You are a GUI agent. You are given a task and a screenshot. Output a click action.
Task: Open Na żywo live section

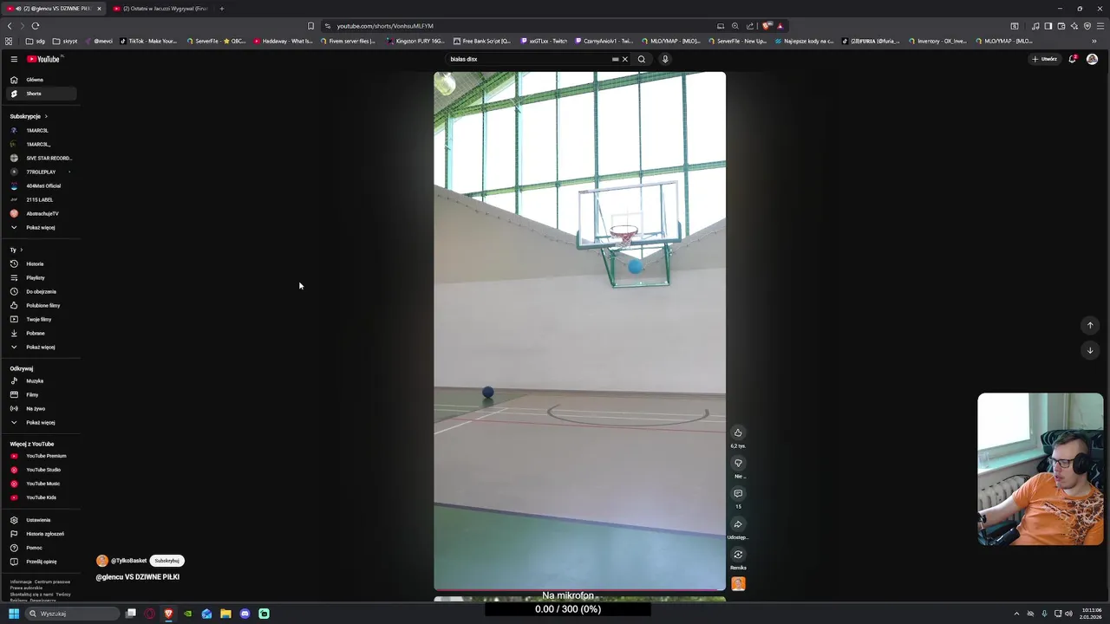click(40, 408)
